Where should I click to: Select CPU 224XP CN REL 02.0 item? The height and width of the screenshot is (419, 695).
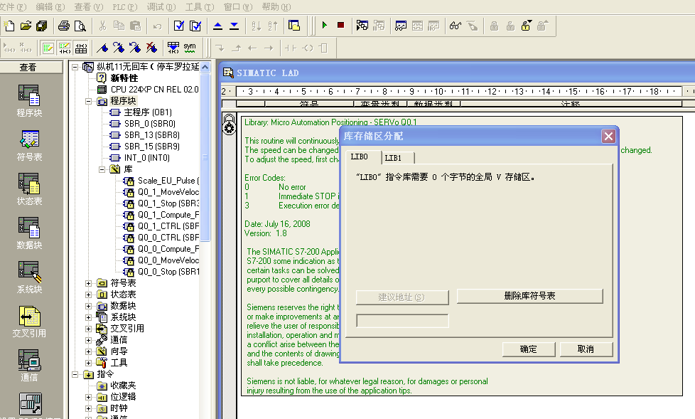tap(154, 90)
